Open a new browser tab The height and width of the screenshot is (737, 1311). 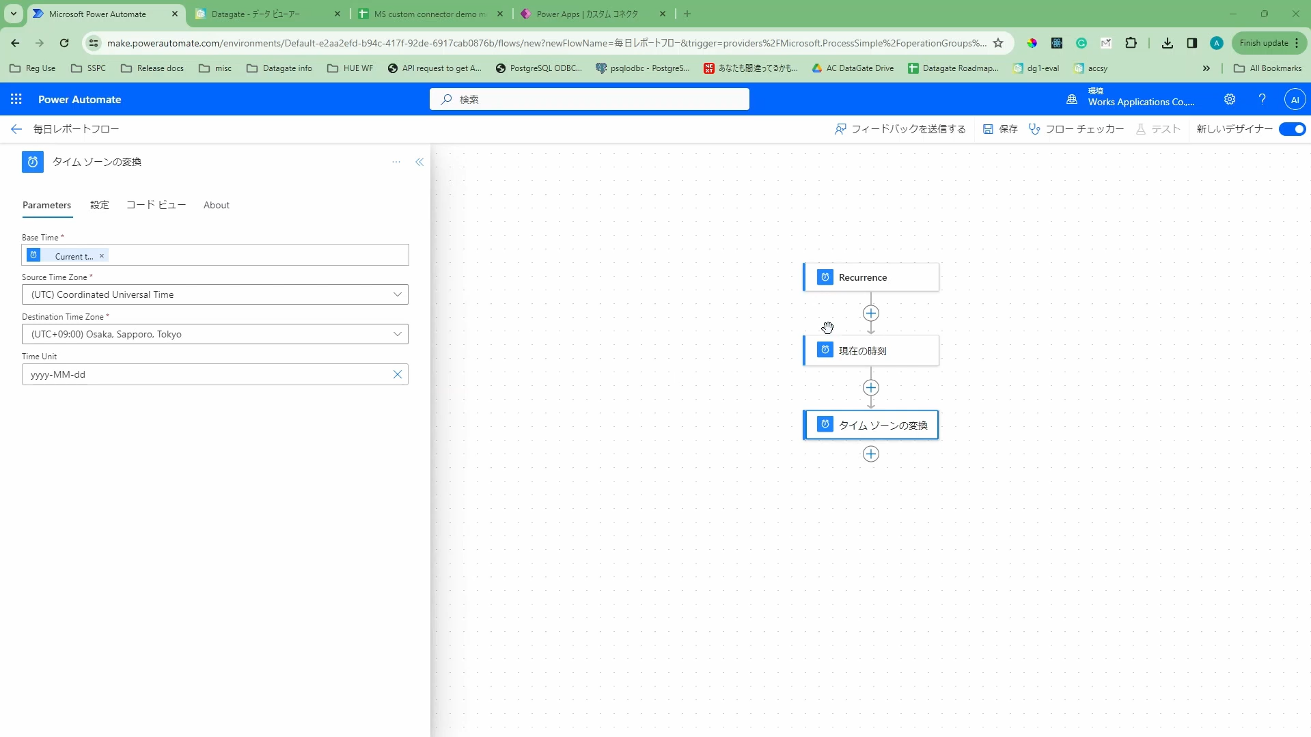coord(687,14)
